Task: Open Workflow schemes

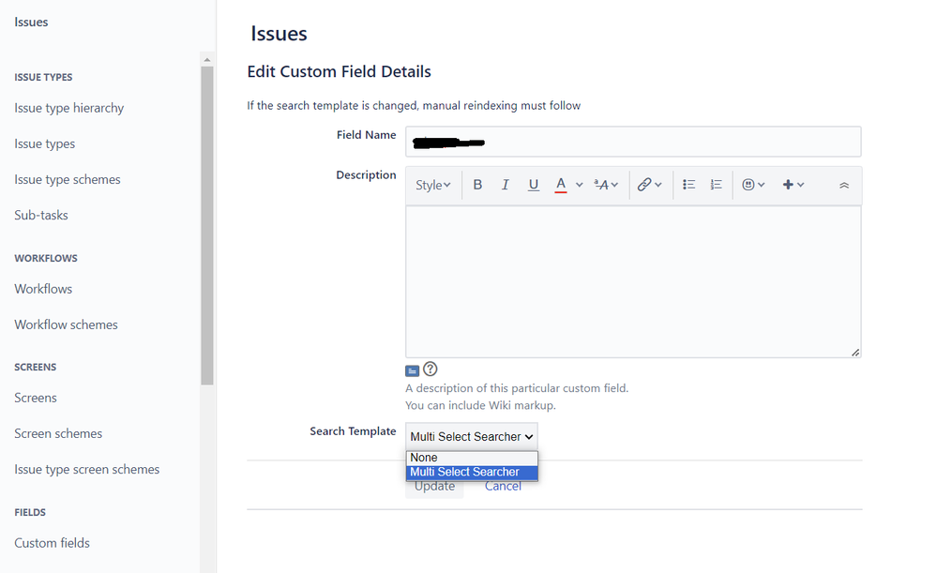Action: click(x=67, y=325)
